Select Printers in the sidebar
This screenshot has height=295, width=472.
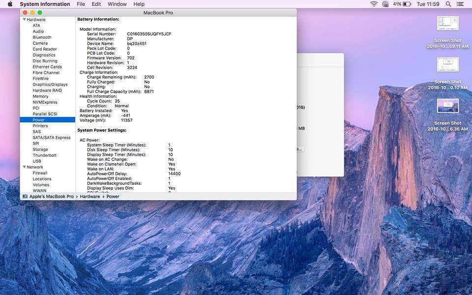point(40,126)
